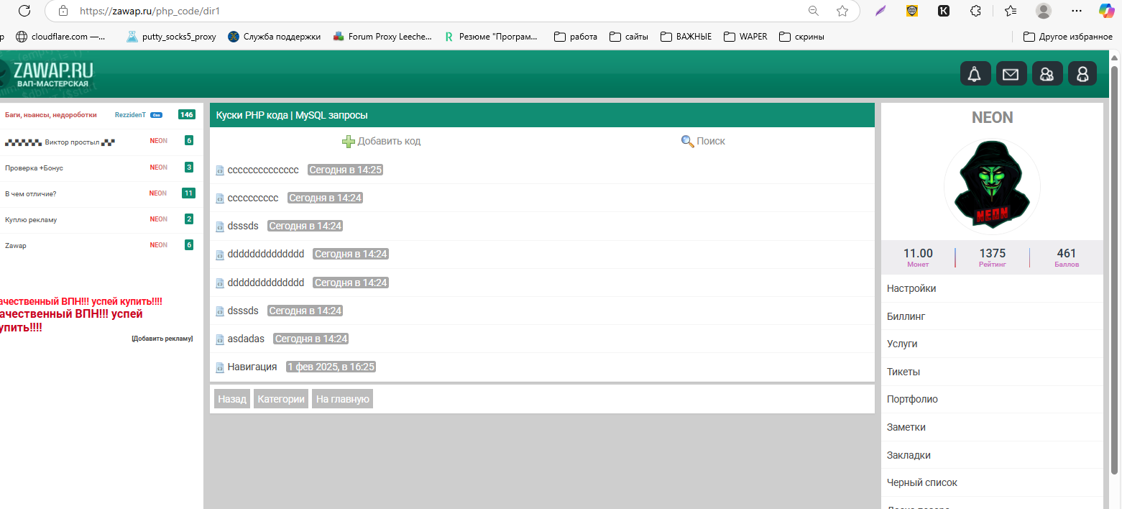Click the green plus Add code icon
This screenshot has height=509, width=1122.
[x=349, y=142]
